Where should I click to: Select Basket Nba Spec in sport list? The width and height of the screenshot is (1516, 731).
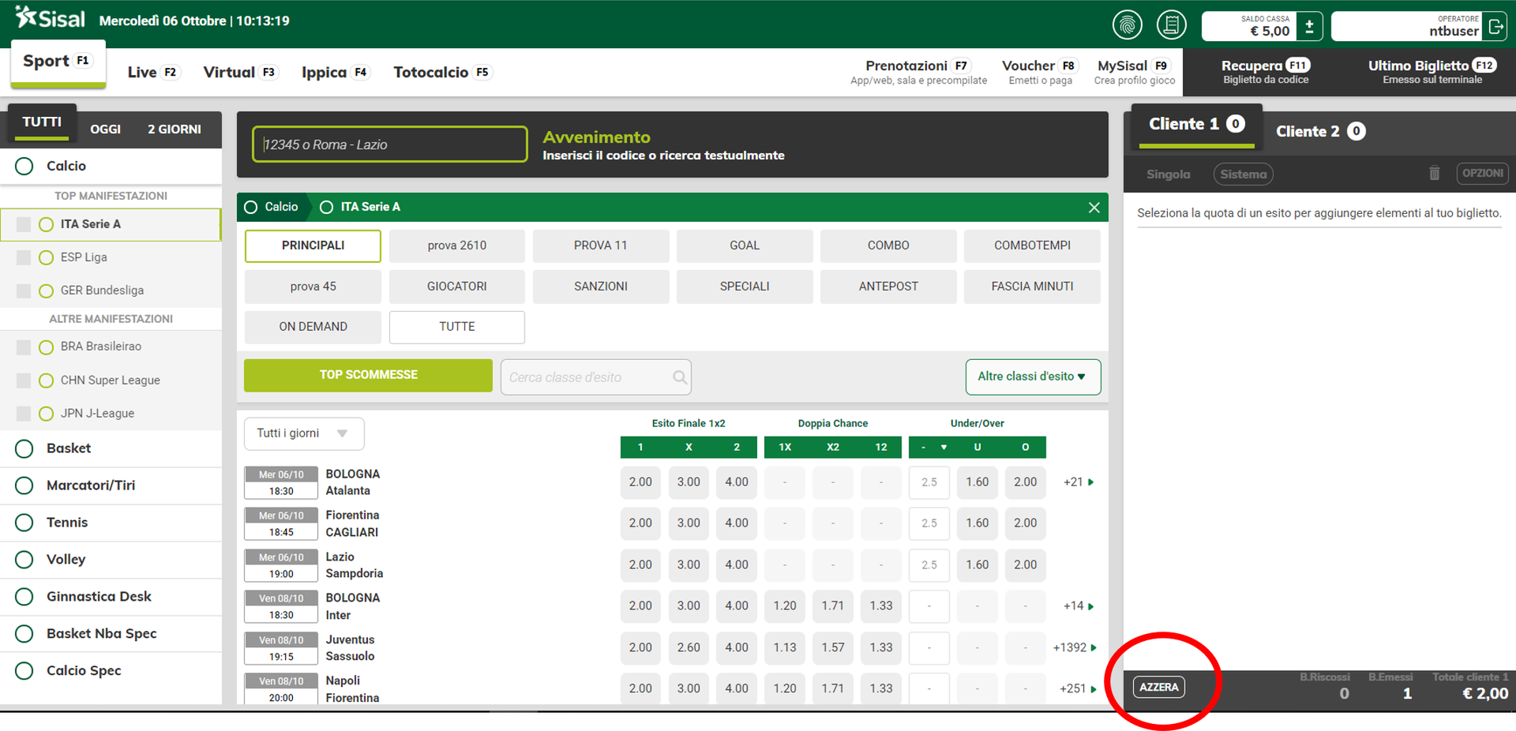point(111,634)
